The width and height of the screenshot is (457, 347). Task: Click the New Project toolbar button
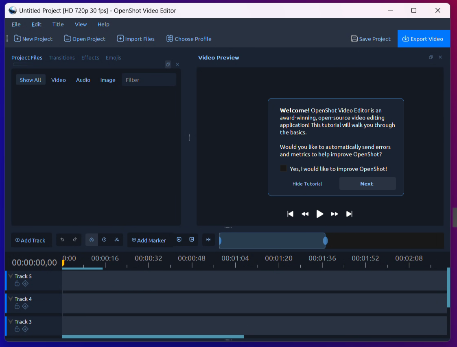(33, 39)
